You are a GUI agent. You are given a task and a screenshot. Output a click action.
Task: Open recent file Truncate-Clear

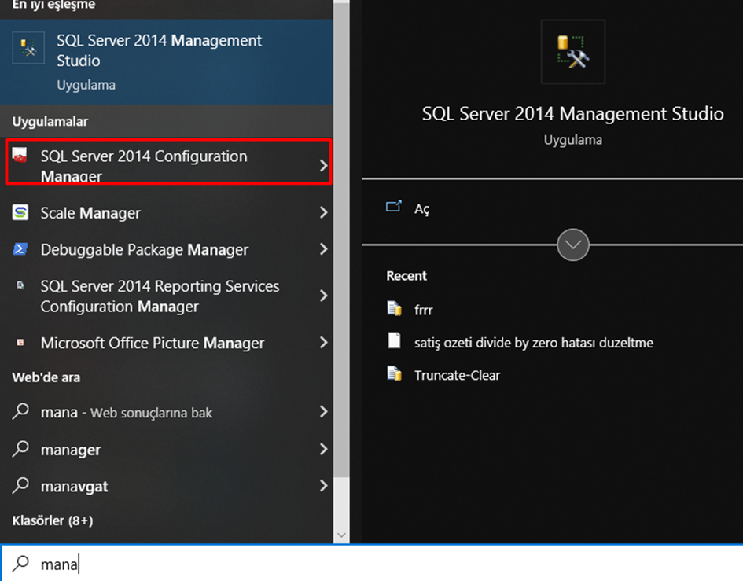457,375
